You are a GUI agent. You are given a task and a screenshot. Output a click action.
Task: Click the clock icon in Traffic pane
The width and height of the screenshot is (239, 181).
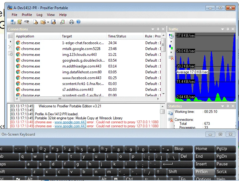point(171,36)
